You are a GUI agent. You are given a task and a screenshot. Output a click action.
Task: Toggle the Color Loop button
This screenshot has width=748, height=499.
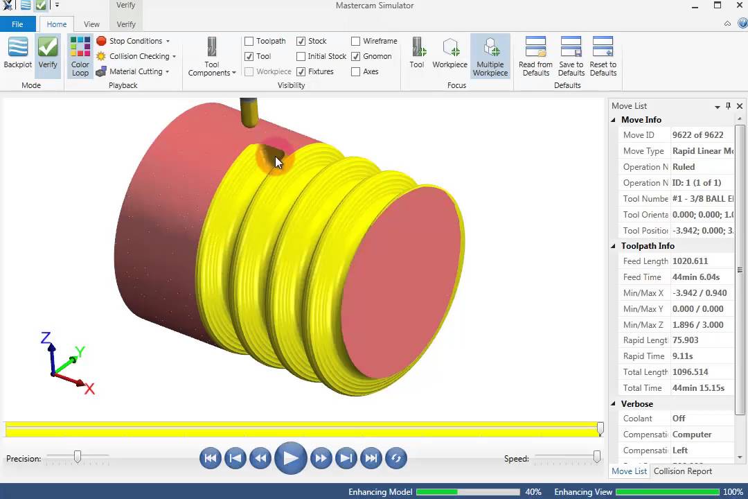point(80,56)
